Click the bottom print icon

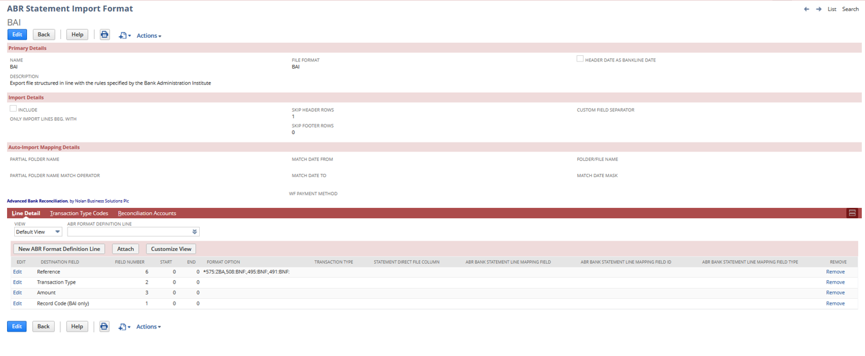tap(104, 326)
